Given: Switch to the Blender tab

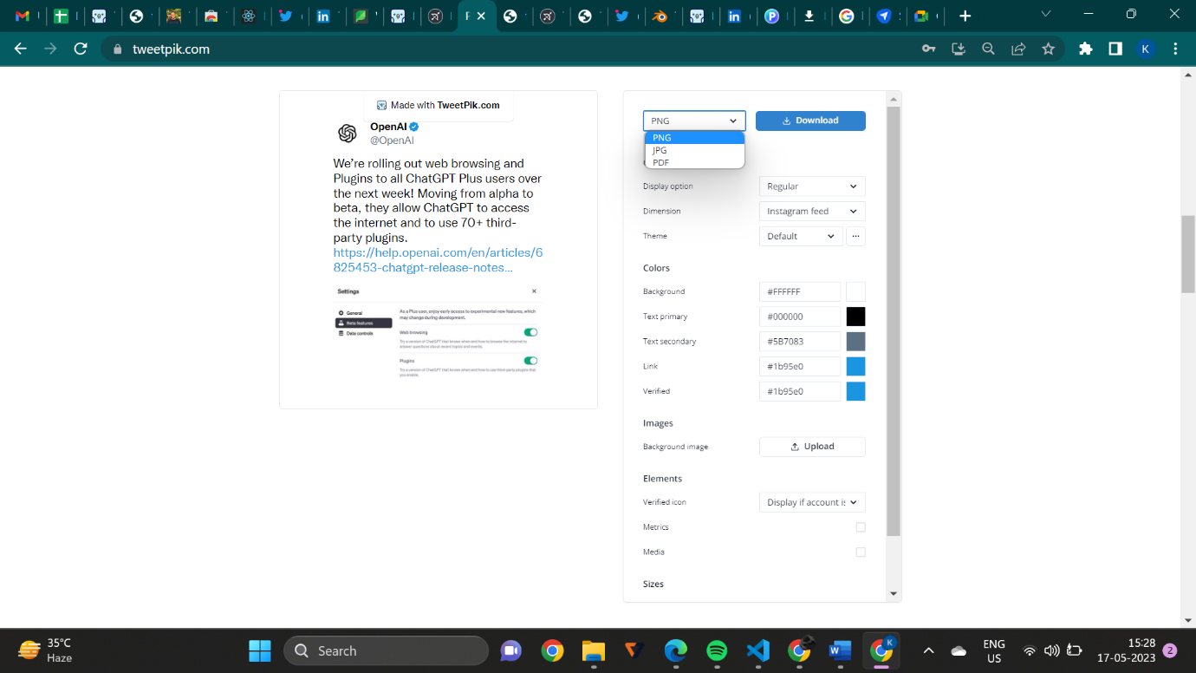Looking at the screenshot, I should click(x=660, y=16).
